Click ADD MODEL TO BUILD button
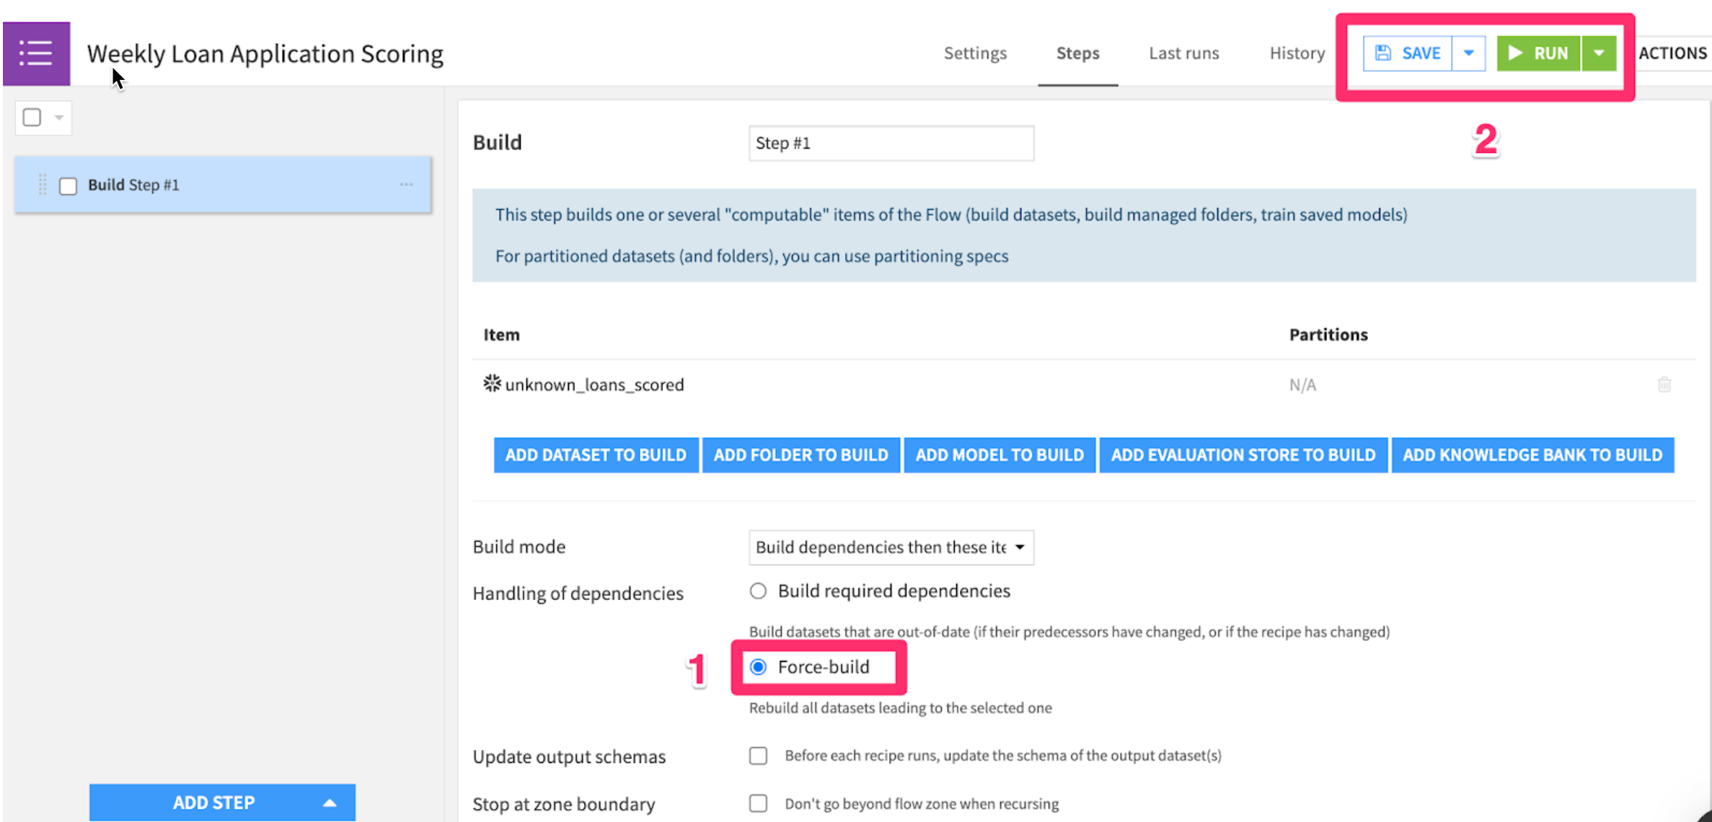 (1000, 455)
